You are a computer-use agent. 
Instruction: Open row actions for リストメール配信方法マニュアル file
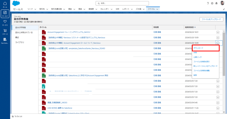(x=218, y=38)
